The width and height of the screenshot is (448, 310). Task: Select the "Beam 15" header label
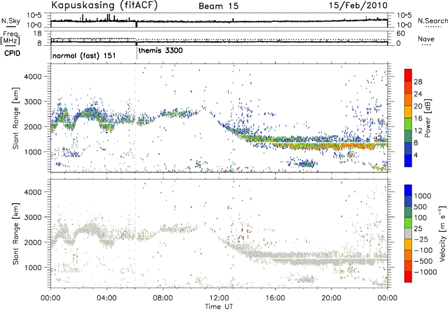pyautogui.click(x=218, y=6)
